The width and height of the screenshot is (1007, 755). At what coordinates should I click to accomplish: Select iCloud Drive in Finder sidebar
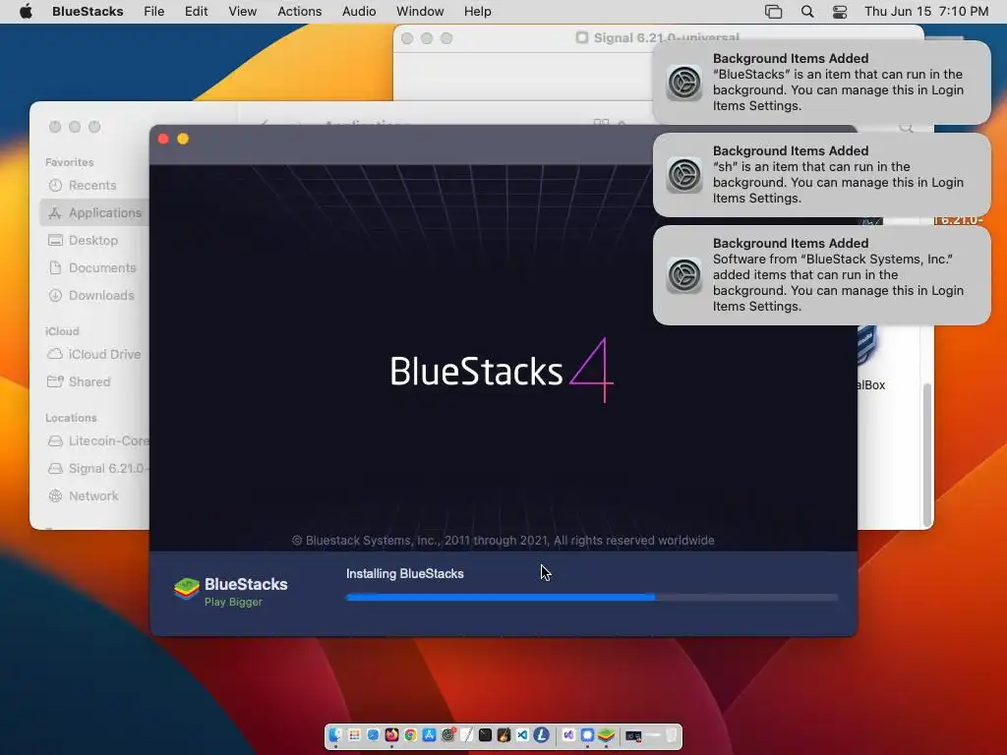pyautogui.click(x=95, y=354)
